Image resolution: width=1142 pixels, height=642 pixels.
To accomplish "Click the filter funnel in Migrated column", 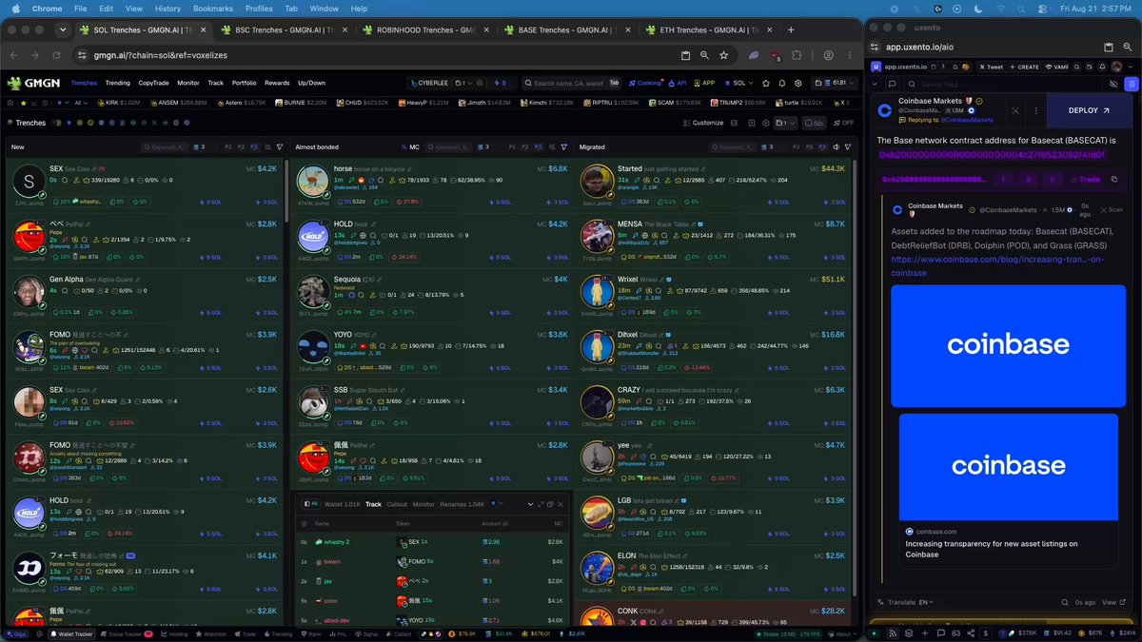I will click(x=848, y=147).
